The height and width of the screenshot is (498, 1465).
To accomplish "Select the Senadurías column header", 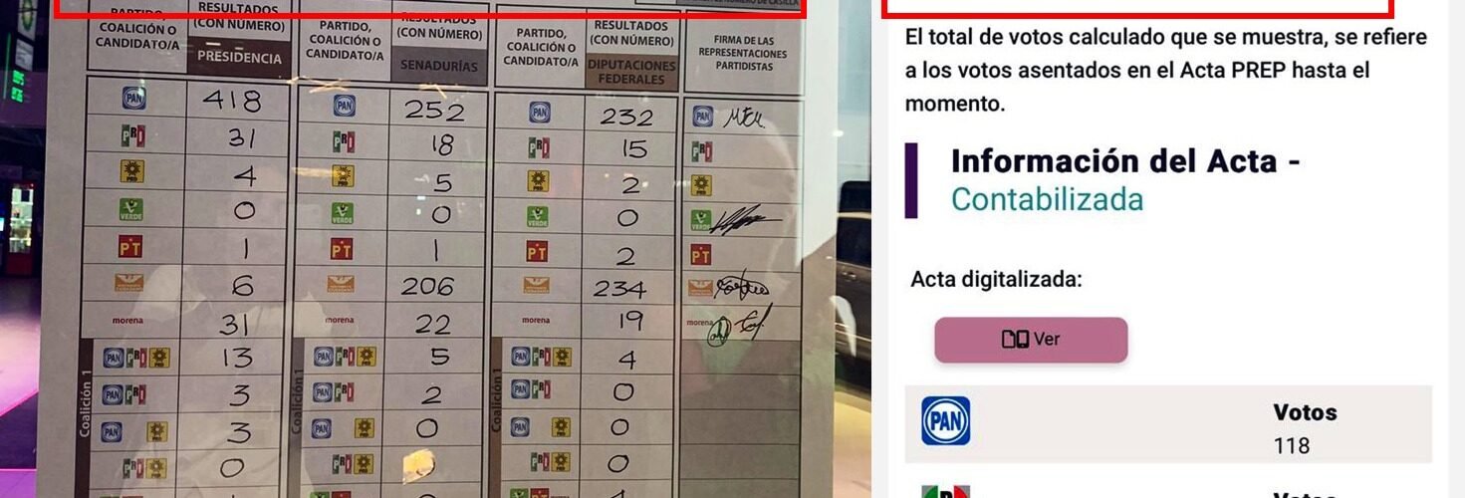I will [x=438, y=65].
